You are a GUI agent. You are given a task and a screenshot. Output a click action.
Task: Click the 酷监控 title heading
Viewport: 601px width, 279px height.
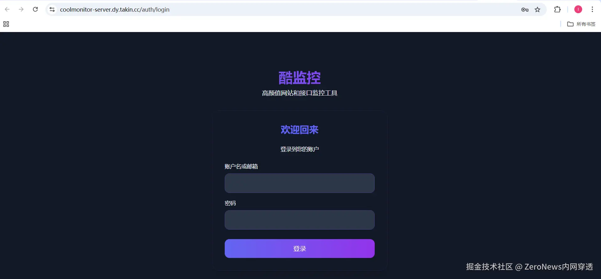[299, 78]
